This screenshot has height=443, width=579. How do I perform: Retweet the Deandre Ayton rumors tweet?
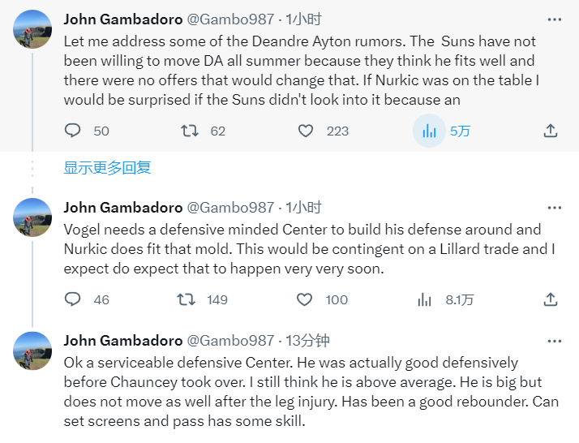pyautogui.click(x=189, y=131)
